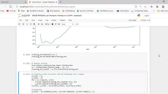Cut selected cells with scissors icon
Screen dimensions: 168x94
[27, 24]
